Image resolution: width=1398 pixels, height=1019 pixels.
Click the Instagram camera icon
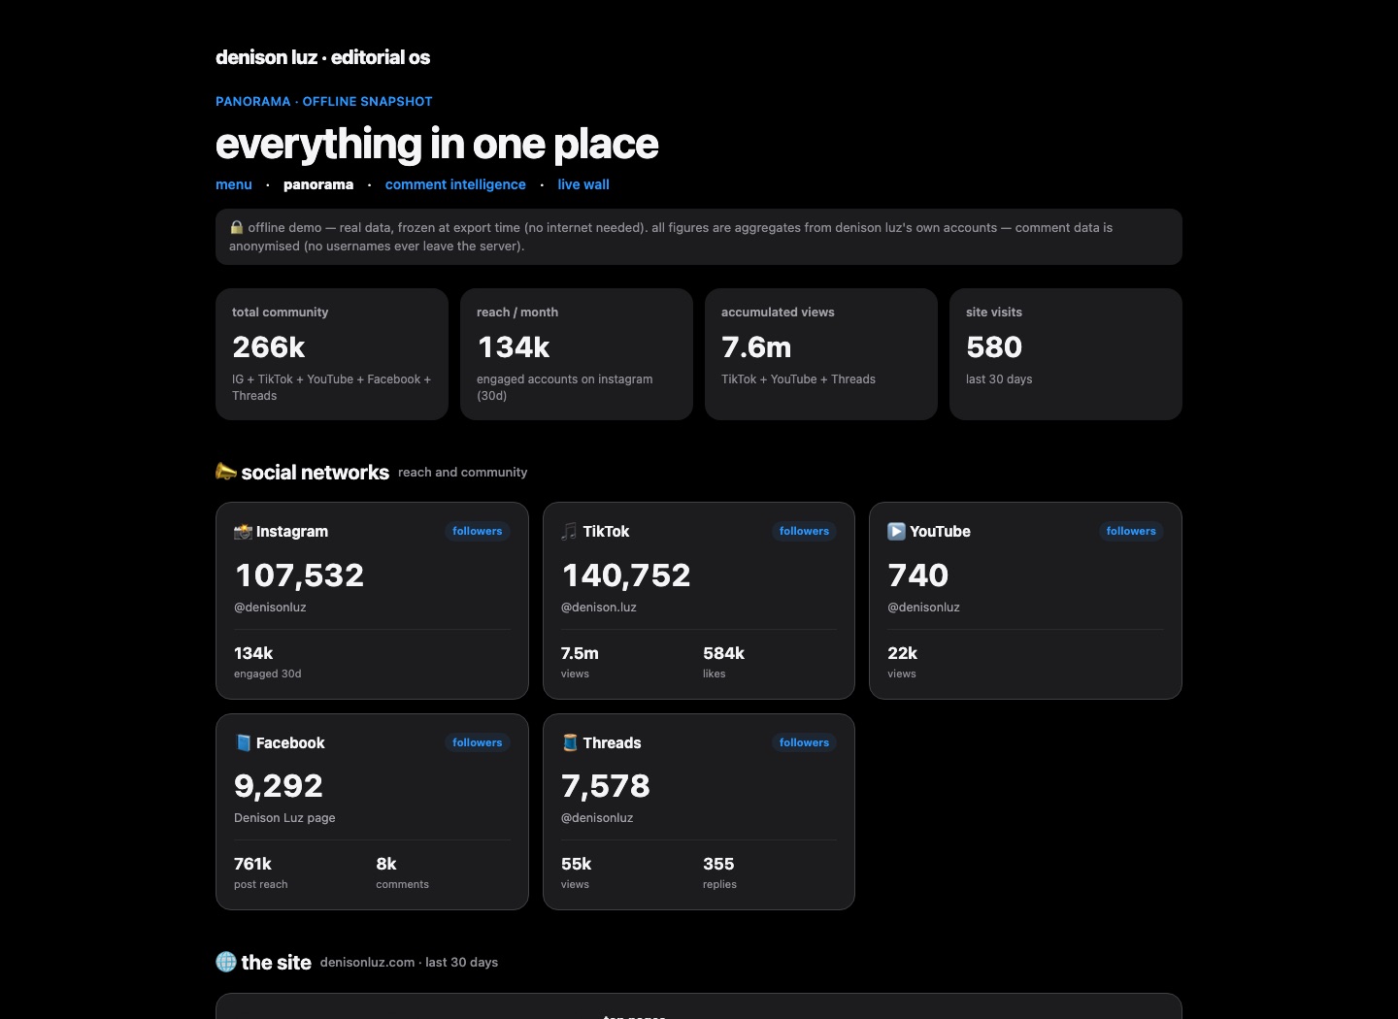pyautogui.click(x=243, y=532)
